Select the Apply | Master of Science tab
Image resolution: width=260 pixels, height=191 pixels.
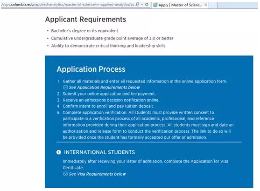180,5
